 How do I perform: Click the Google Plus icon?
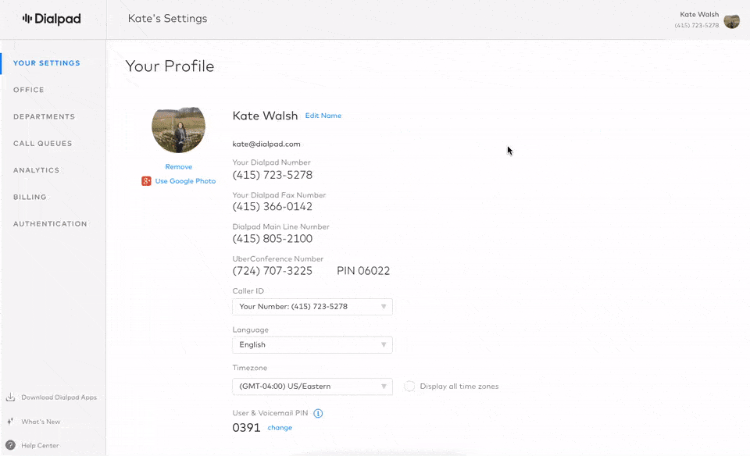[146, 181]
